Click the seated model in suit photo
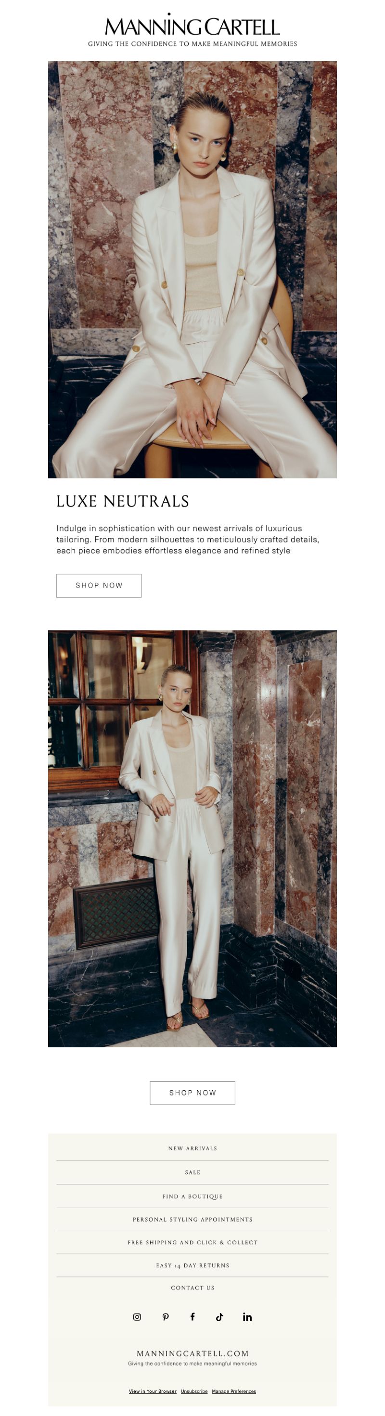Image resolution: width=385 pixels, height=1416 pixels. (x=192, y=270)
